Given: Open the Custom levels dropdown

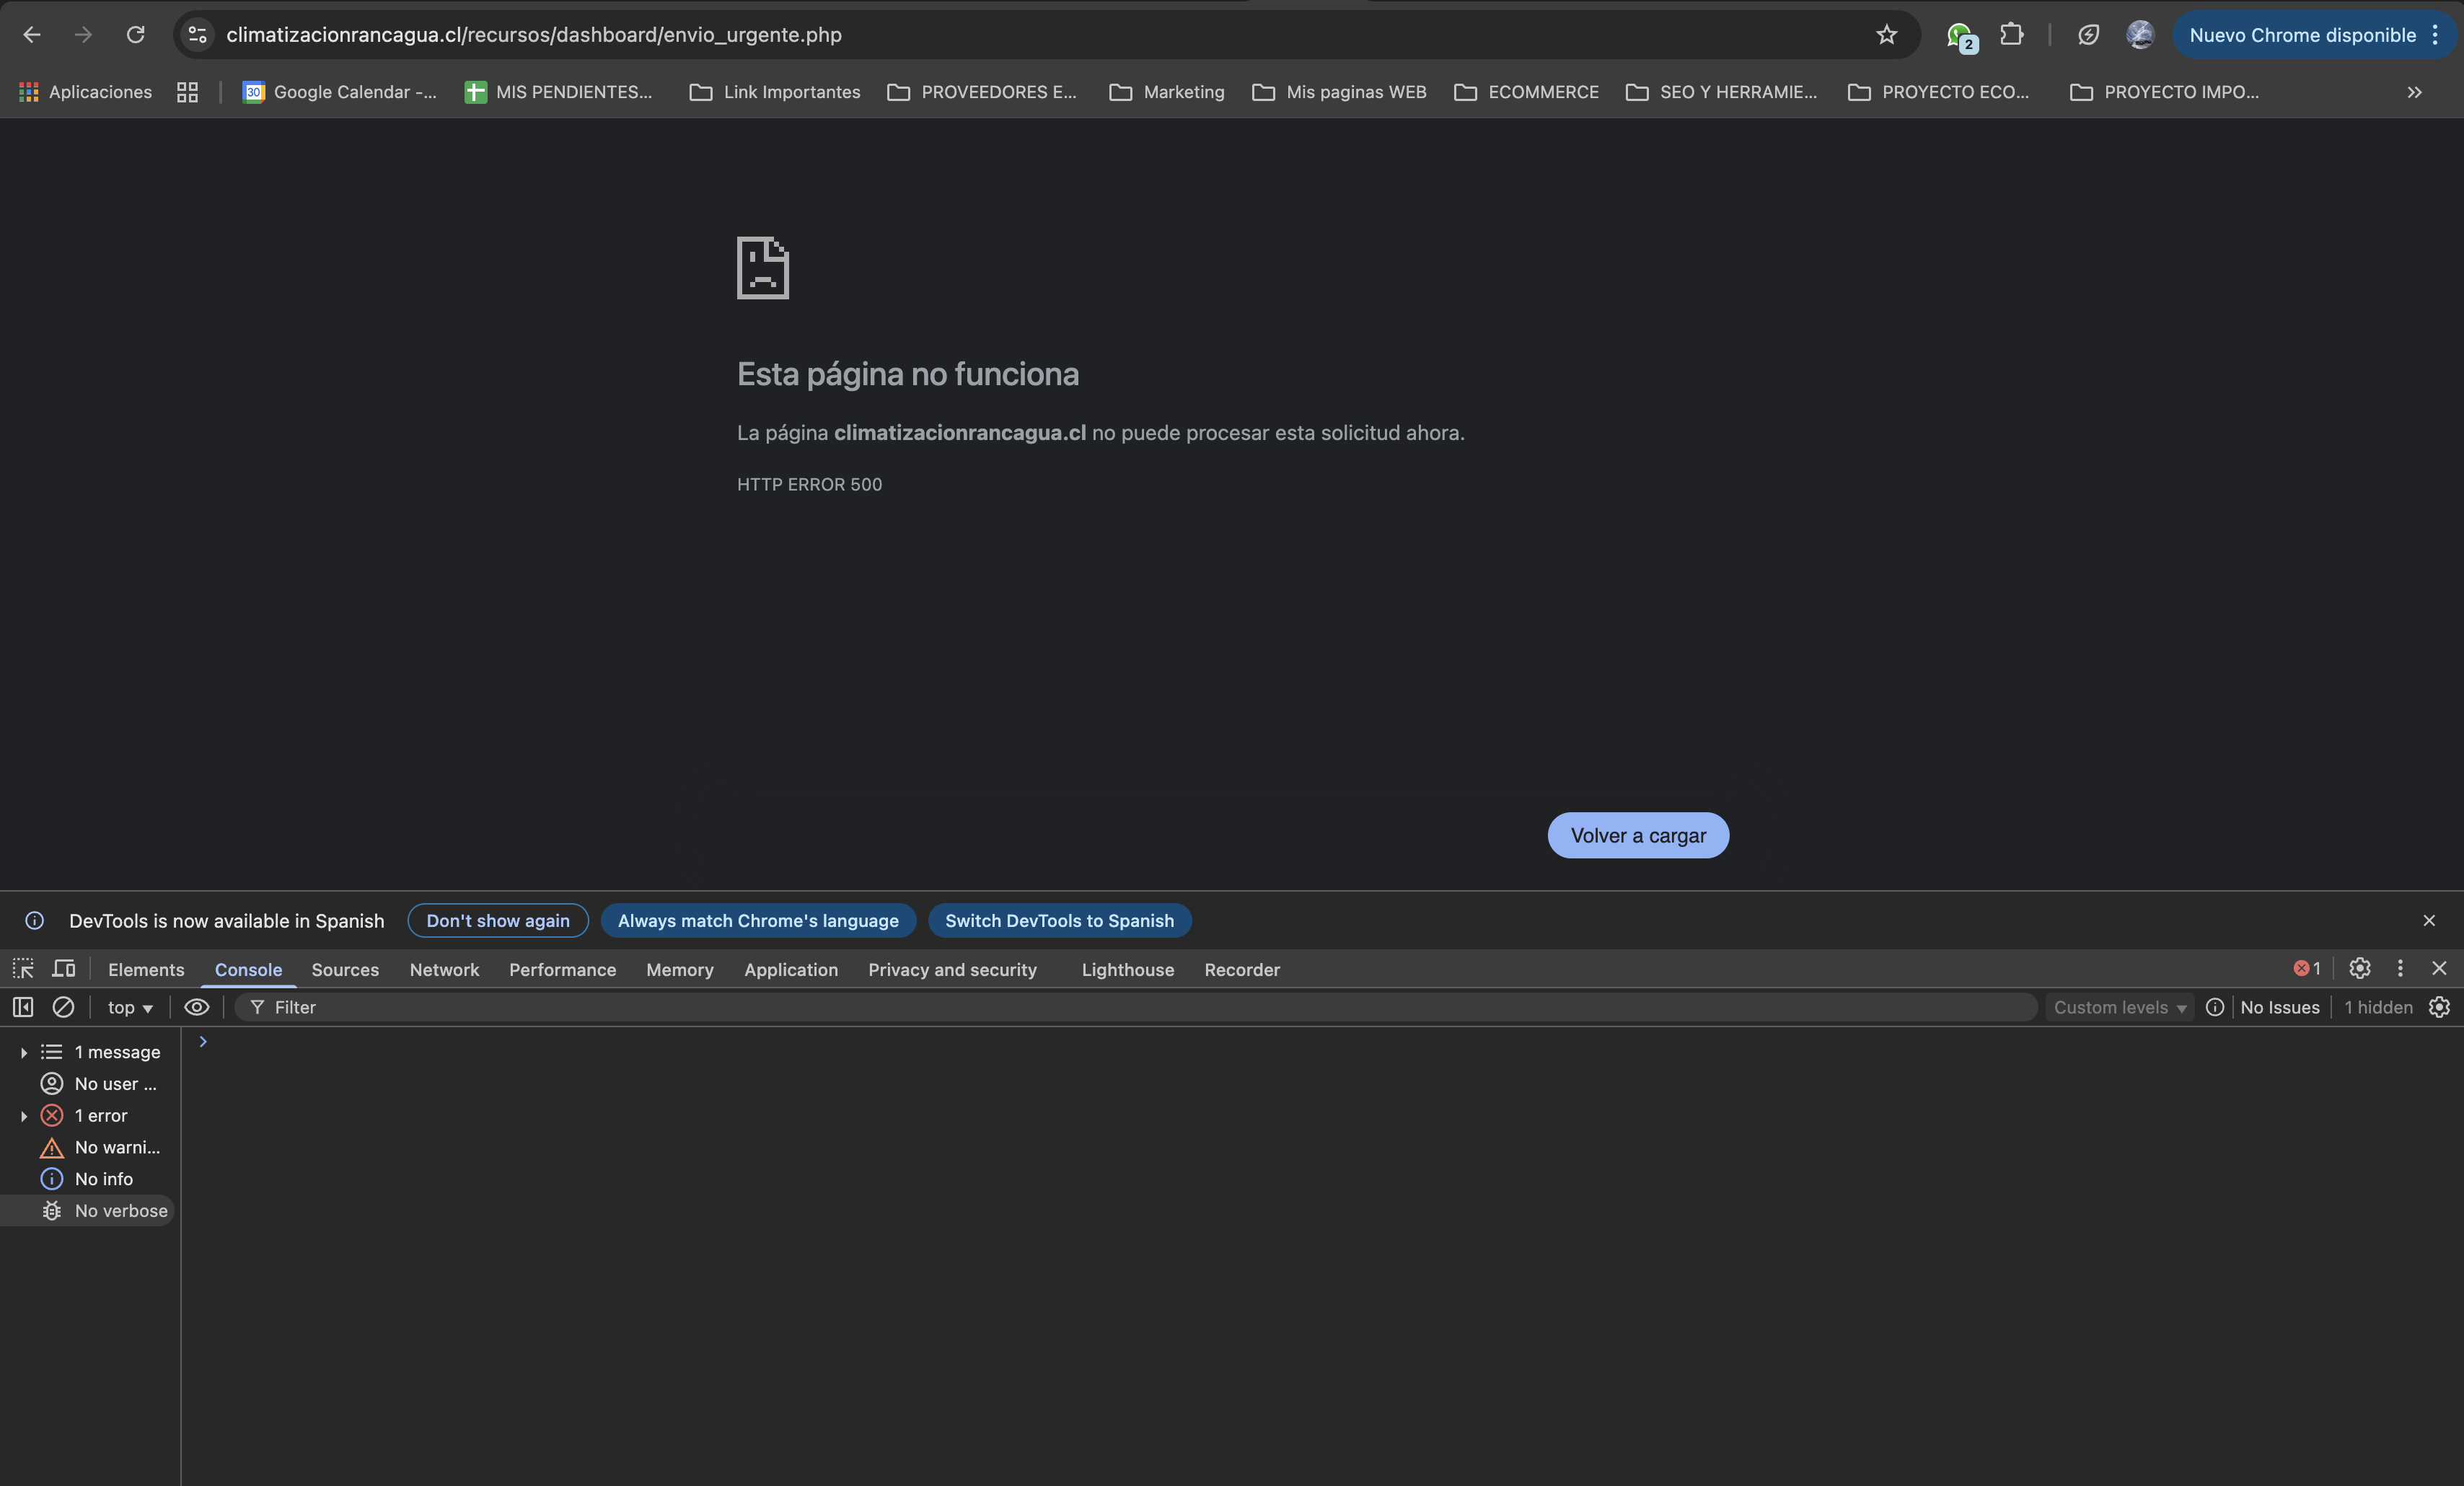Looking at the screenshot, I should 2119,1007.
